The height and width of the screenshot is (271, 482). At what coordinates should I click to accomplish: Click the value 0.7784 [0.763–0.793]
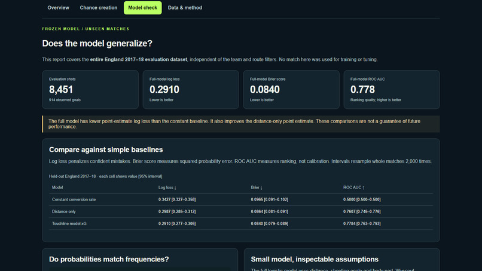coord(362,223)
